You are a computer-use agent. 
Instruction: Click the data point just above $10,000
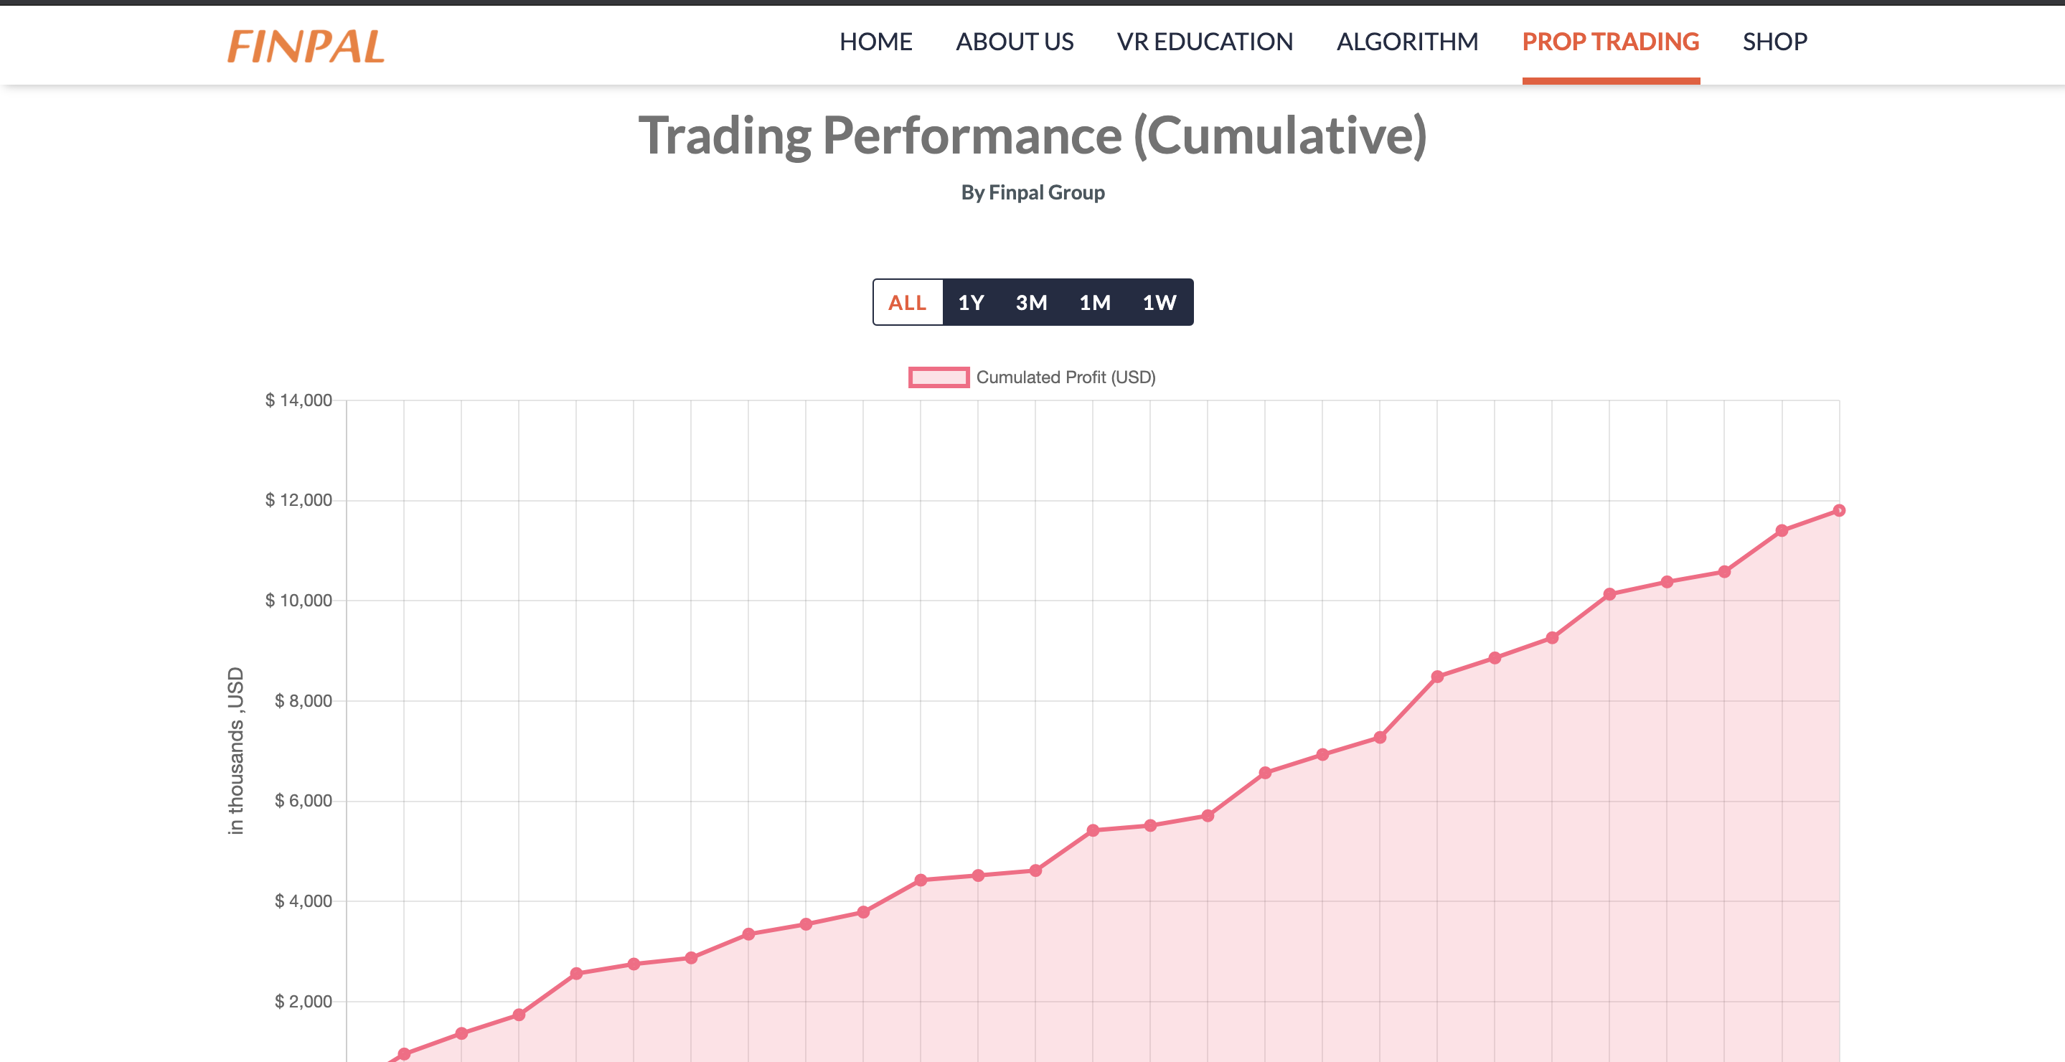pos(1609,594)
